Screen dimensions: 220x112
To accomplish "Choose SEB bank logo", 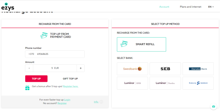I will click(x=165, y=69).
